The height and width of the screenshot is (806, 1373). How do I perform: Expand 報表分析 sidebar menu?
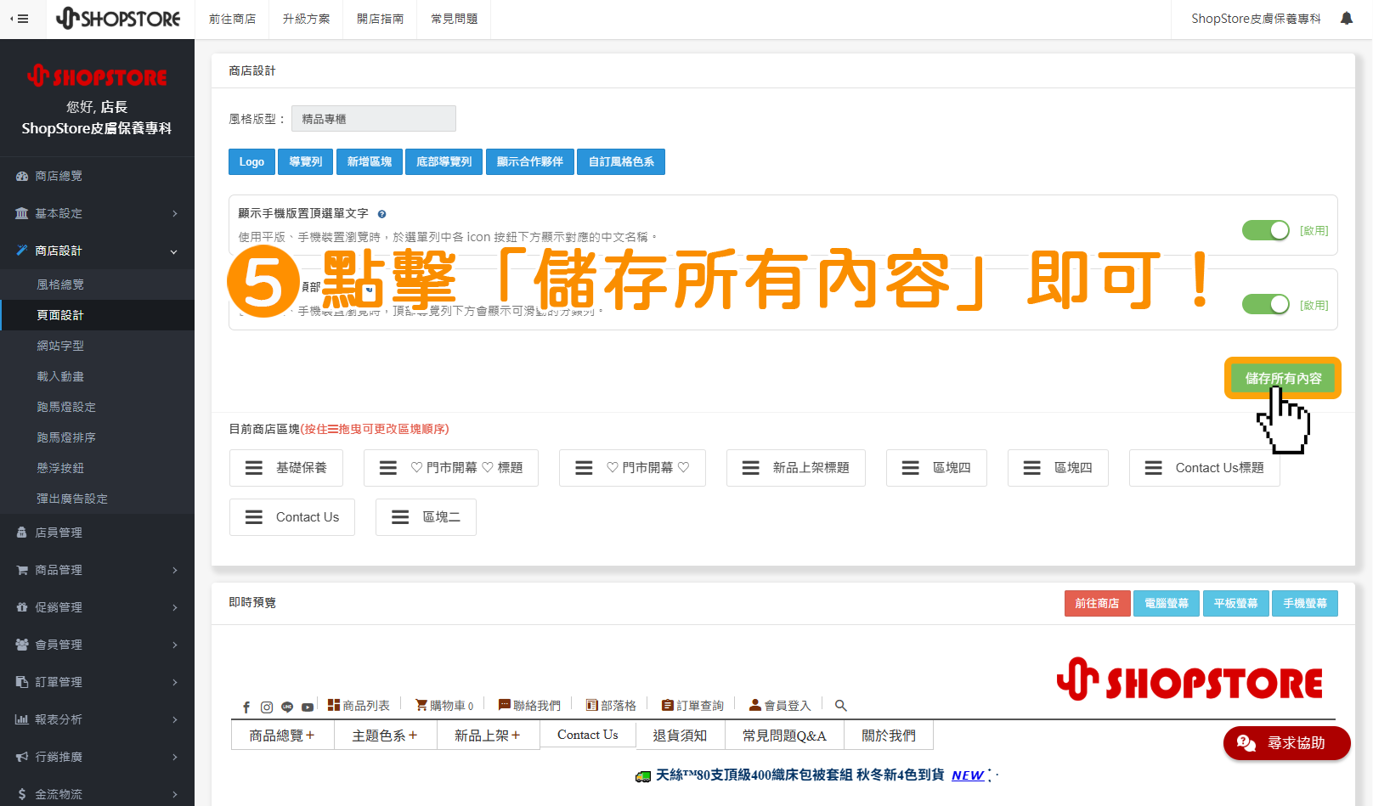point(97,719)
